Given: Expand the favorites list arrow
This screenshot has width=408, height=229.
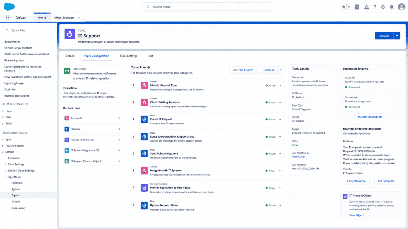Looking at the screenshot, I should (x=349, y=7).
